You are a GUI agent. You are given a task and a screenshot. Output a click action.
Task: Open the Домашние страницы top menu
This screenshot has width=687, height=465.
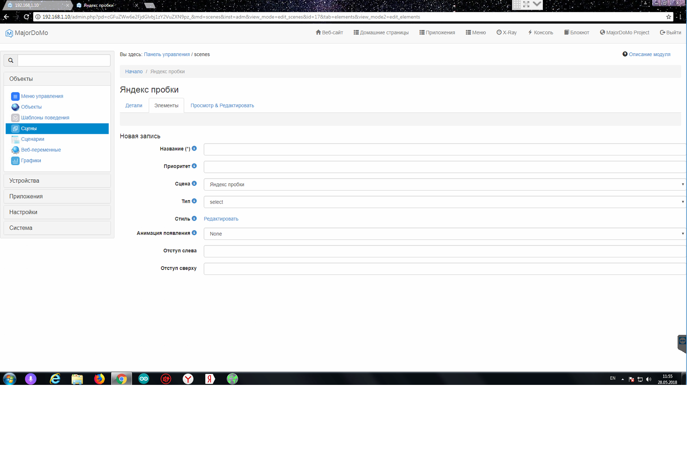click(381, 33)
